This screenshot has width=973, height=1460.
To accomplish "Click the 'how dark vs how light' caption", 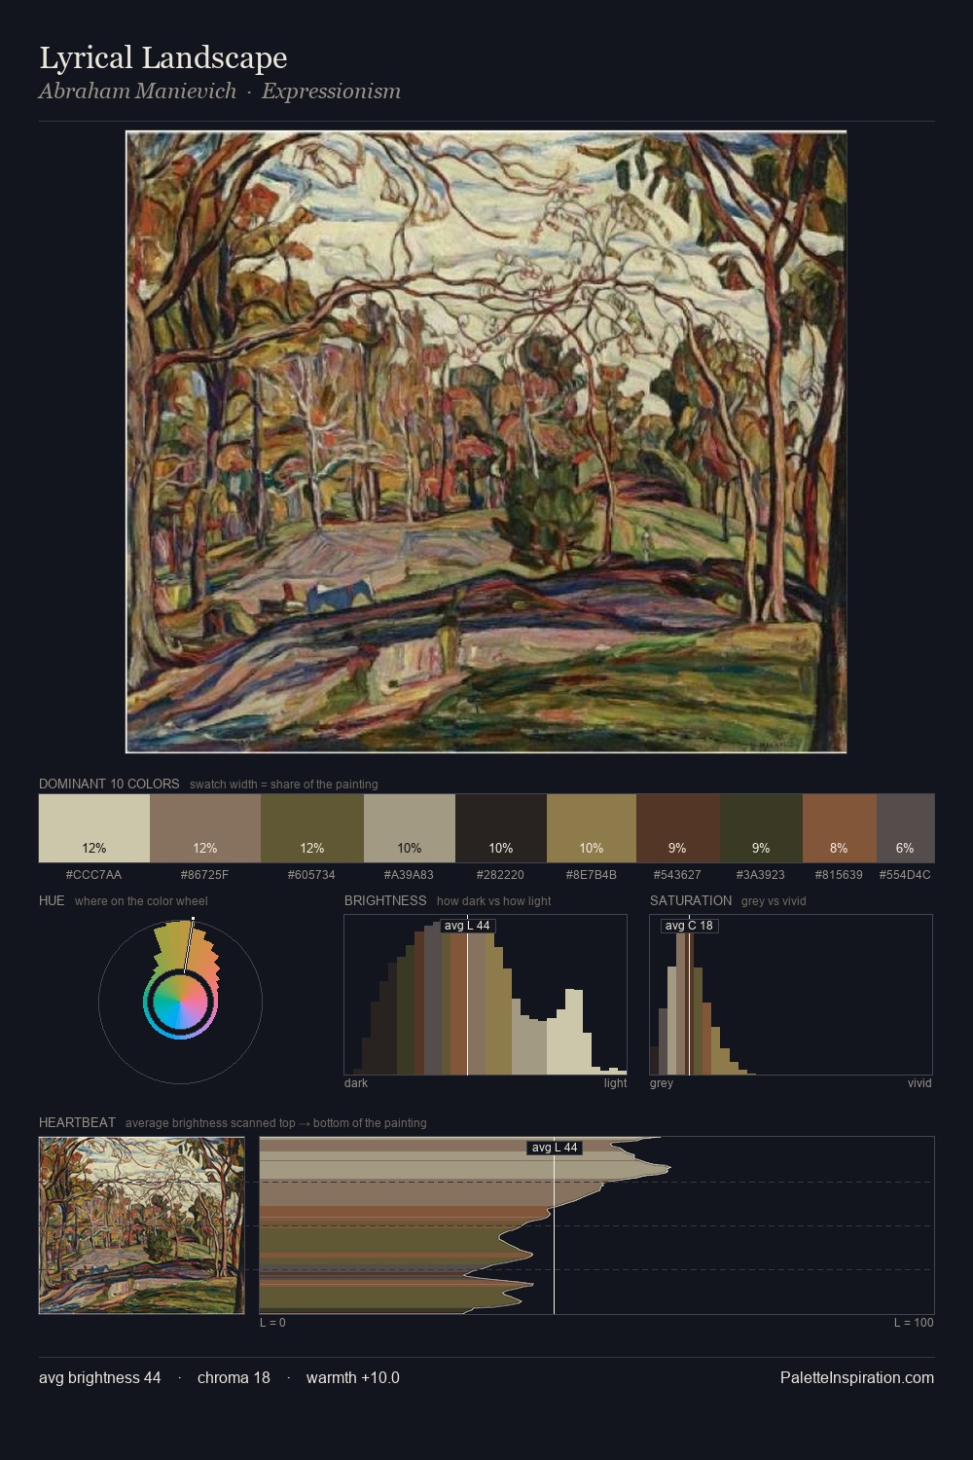I will pos(494,901).
